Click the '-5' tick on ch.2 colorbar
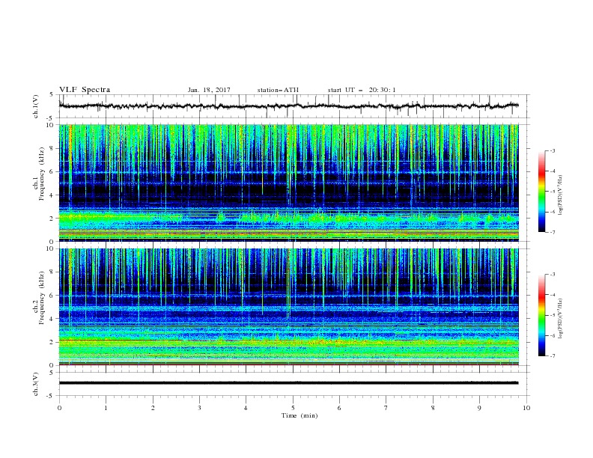Viewport: 593px width, 458px height. point(552,315)
